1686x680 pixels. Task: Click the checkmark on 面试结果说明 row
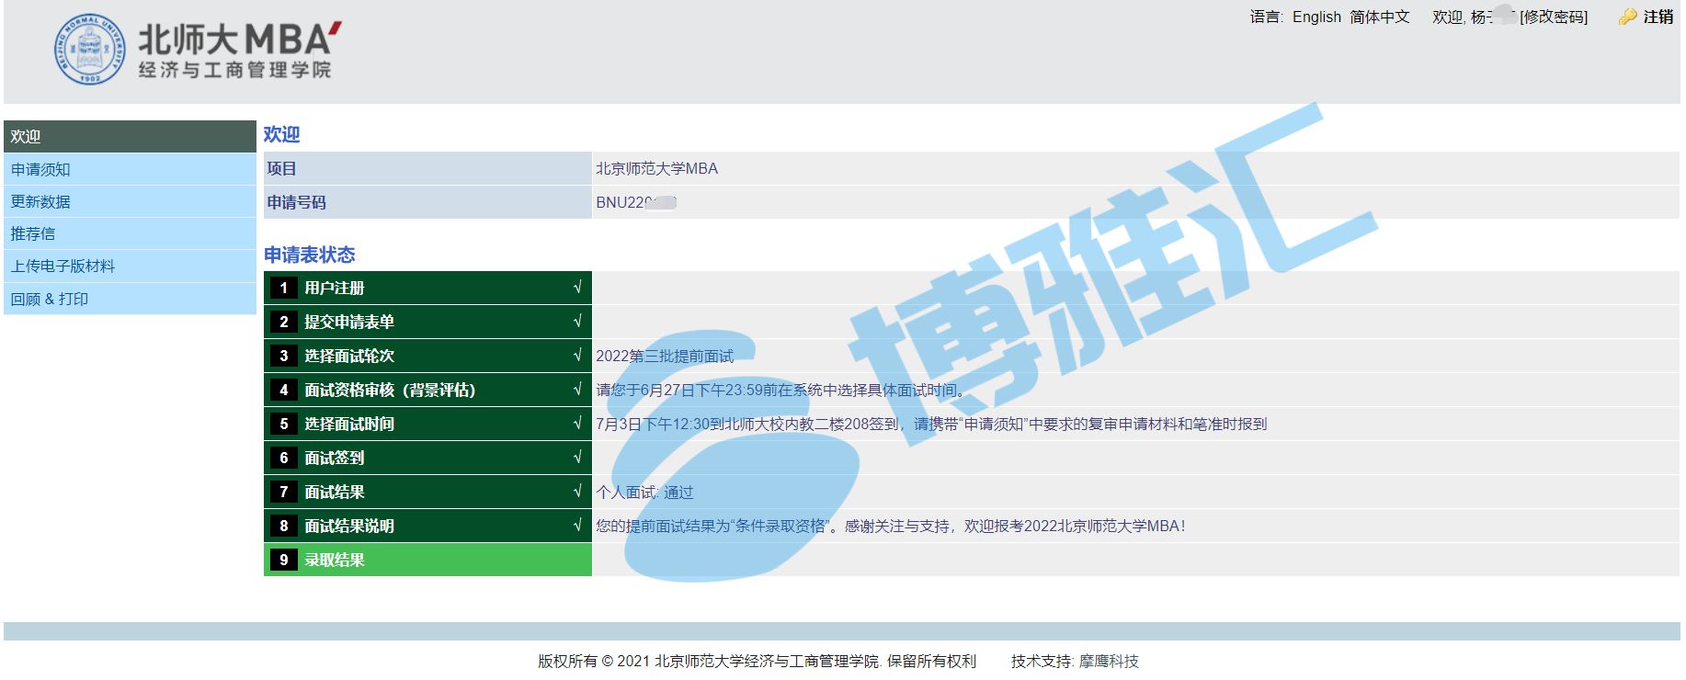(577, 526)
